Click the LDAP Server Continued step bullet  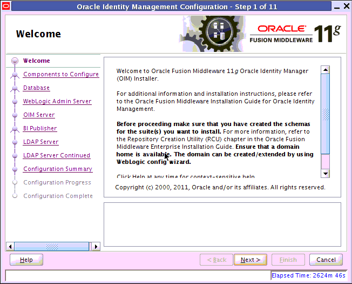(15, 155)
